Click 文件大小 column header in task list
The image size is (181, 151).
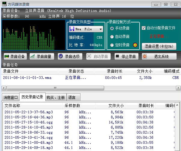pos(139,71)
